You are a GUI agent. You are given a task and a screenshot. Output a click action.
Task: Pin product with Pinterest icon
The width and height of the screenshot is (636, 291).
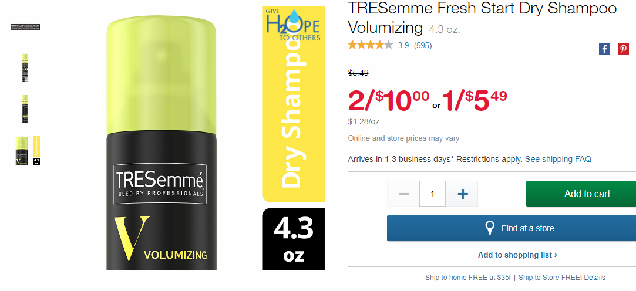pyautogui.click(x=623, y=49)
